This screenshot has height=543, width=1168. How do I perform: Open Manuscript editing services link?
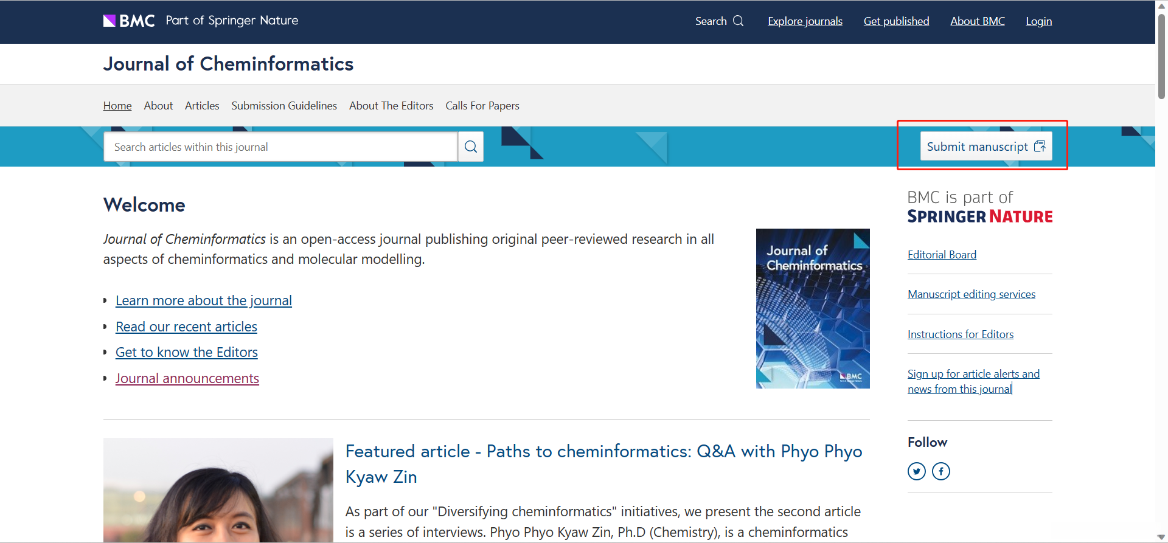971,294
